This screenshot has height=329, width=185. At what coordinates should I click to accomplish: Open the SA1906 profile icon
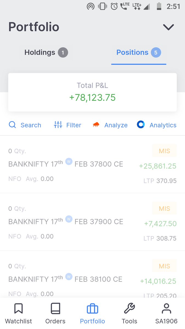coord(166,308)
